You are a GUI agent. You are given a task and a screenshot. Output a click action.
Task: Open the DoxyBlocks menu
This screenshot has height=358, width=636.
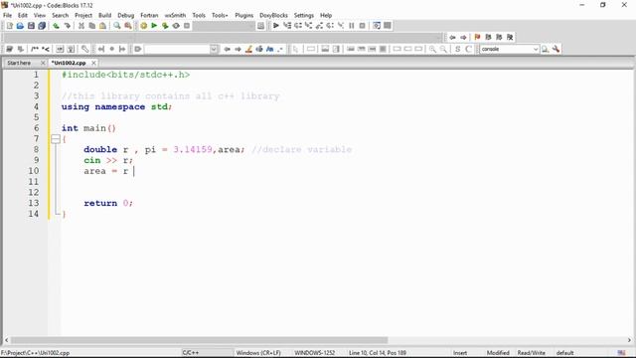click(273, 16)
